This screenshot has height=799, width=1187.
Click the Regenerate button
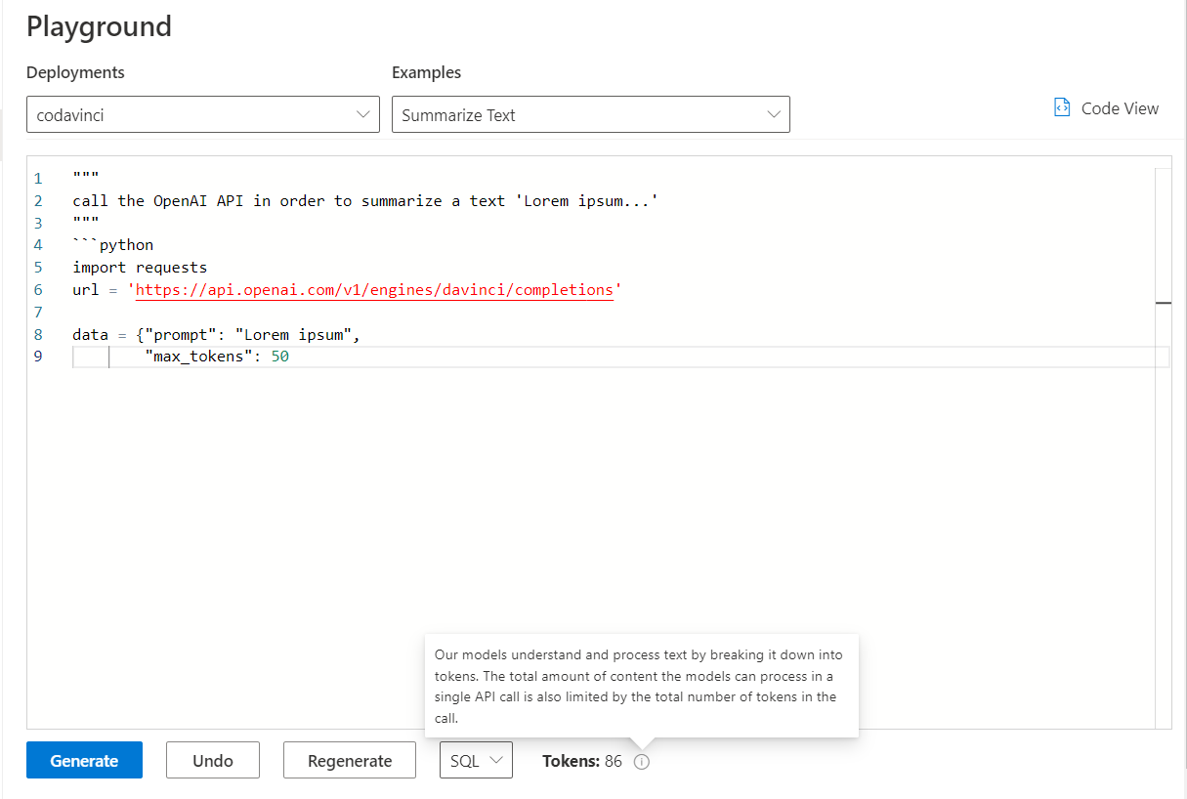pos(349,759)
